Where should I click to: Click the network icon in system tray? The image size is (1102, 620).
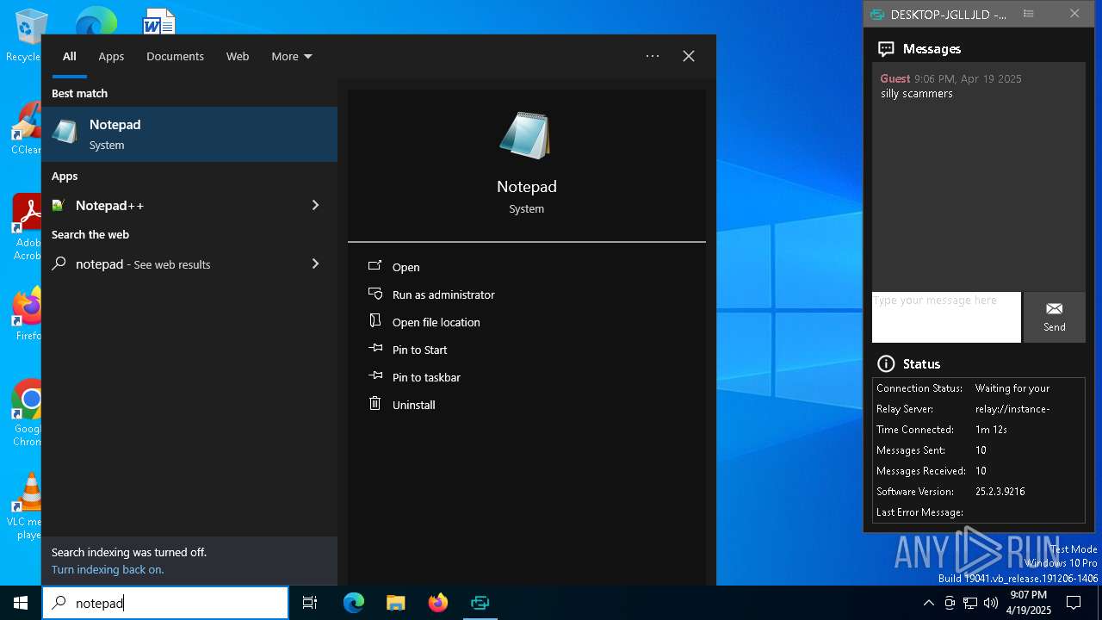[x=970, y=603]
